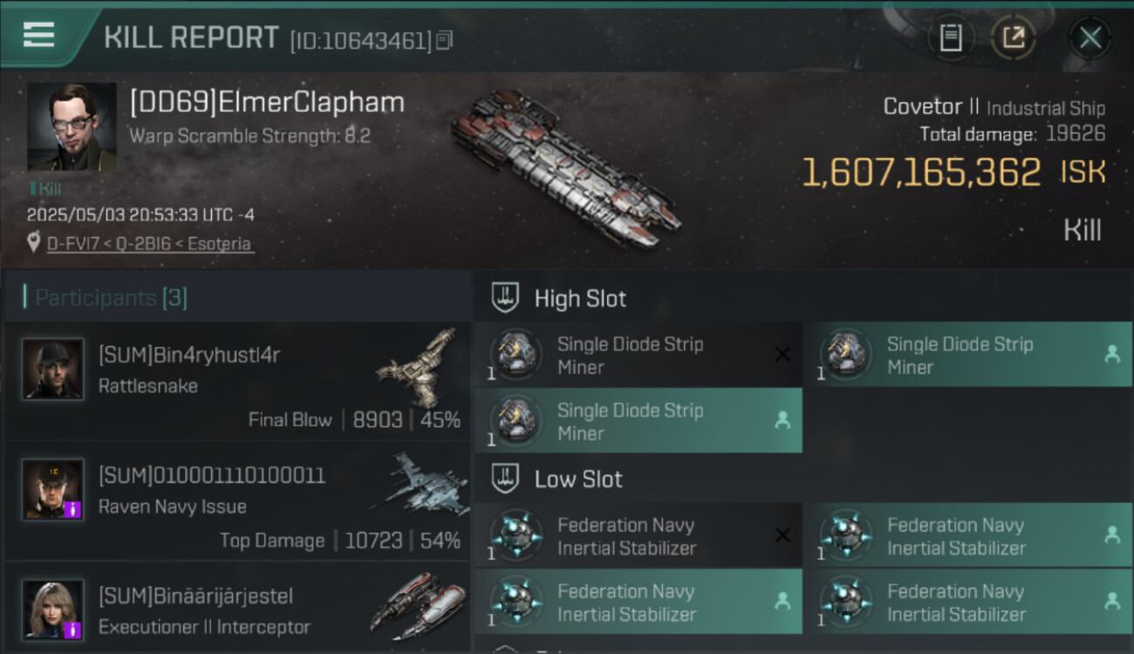
Task: Tap the person icon on the top-right Strip Miner
Action: 1112,354
